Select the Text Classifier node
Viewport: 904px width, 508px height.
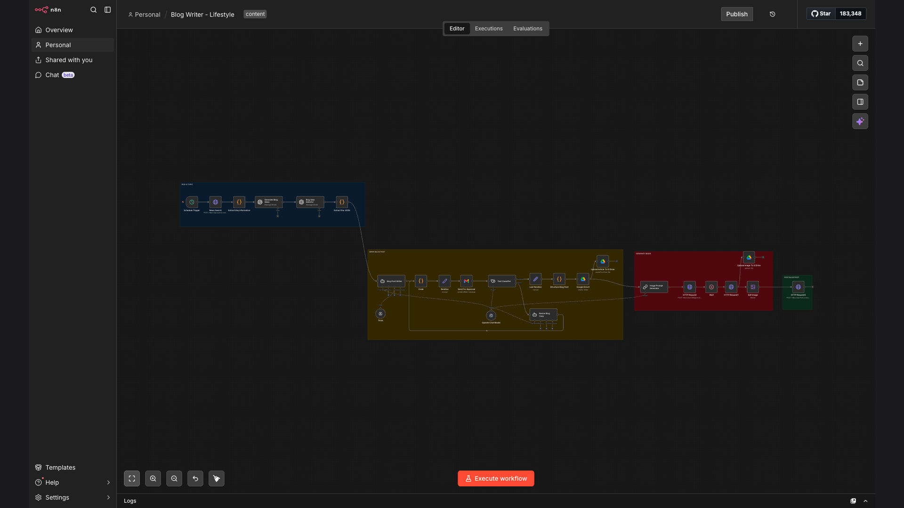click(x=502, y=281)
